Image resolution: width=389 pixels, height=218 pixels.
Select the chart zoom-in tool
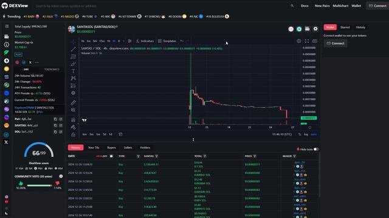point(73,110)
